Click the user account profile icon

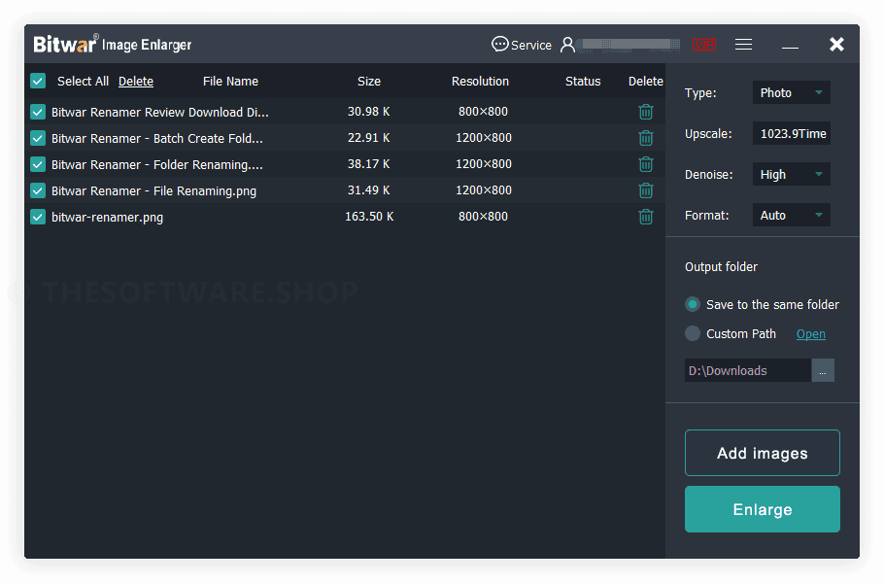tap(567, 45)
